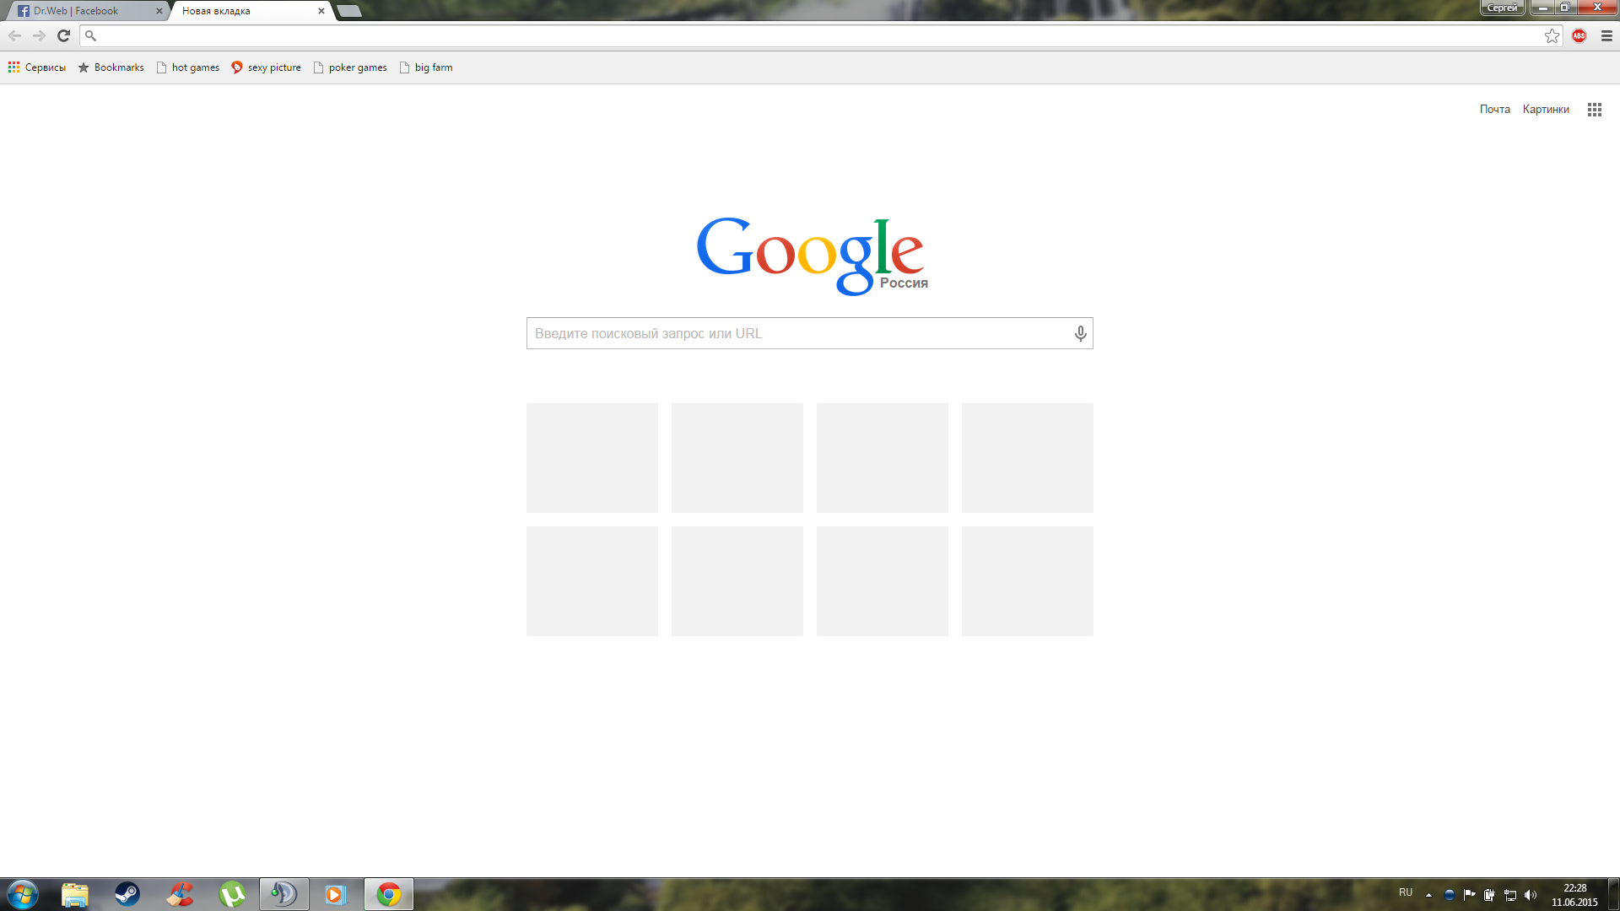The image size is (1620, 911).
Task: Go forward with the browser forward arrow
Action: click(39, 35)
